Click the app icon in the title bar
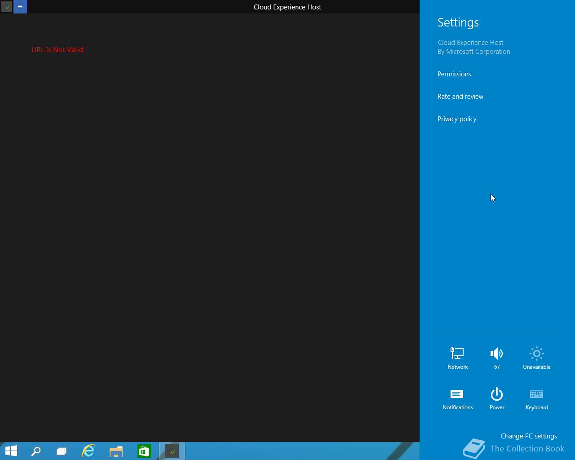 coord(7,7)
